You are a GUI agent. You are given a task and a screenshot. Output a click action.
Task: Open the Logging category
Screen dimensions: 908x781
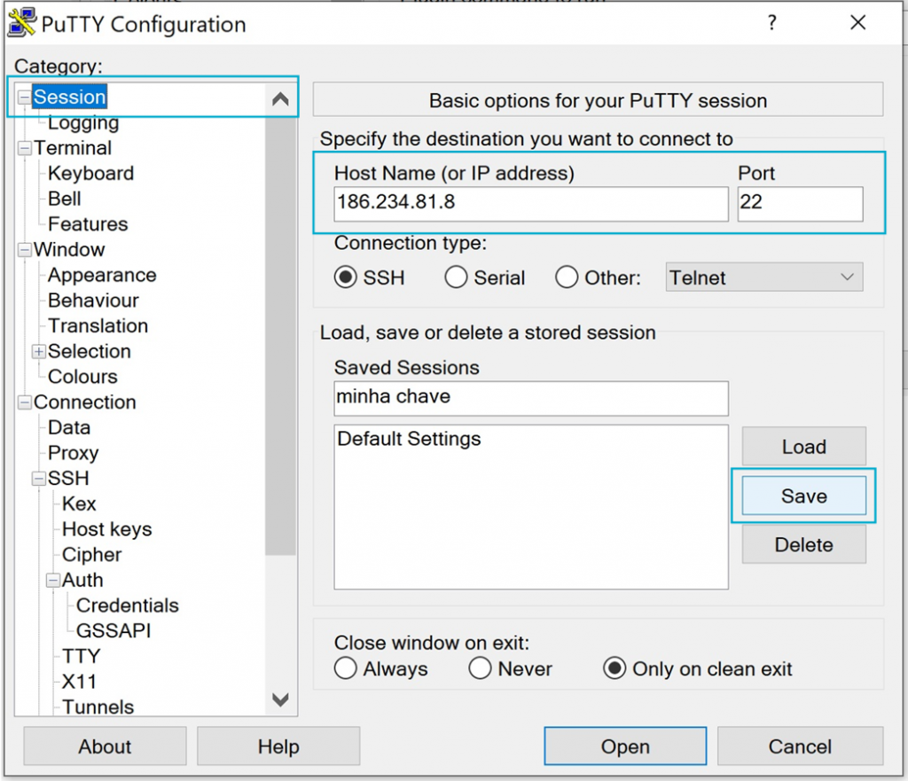tap(83, 122)
